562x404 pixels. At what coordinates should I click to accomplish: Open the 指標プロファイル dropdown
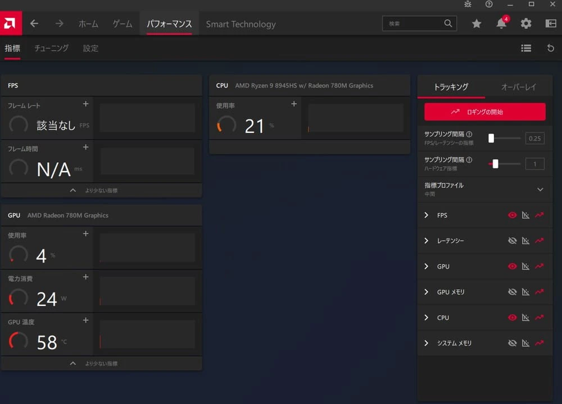pos(540,189)
